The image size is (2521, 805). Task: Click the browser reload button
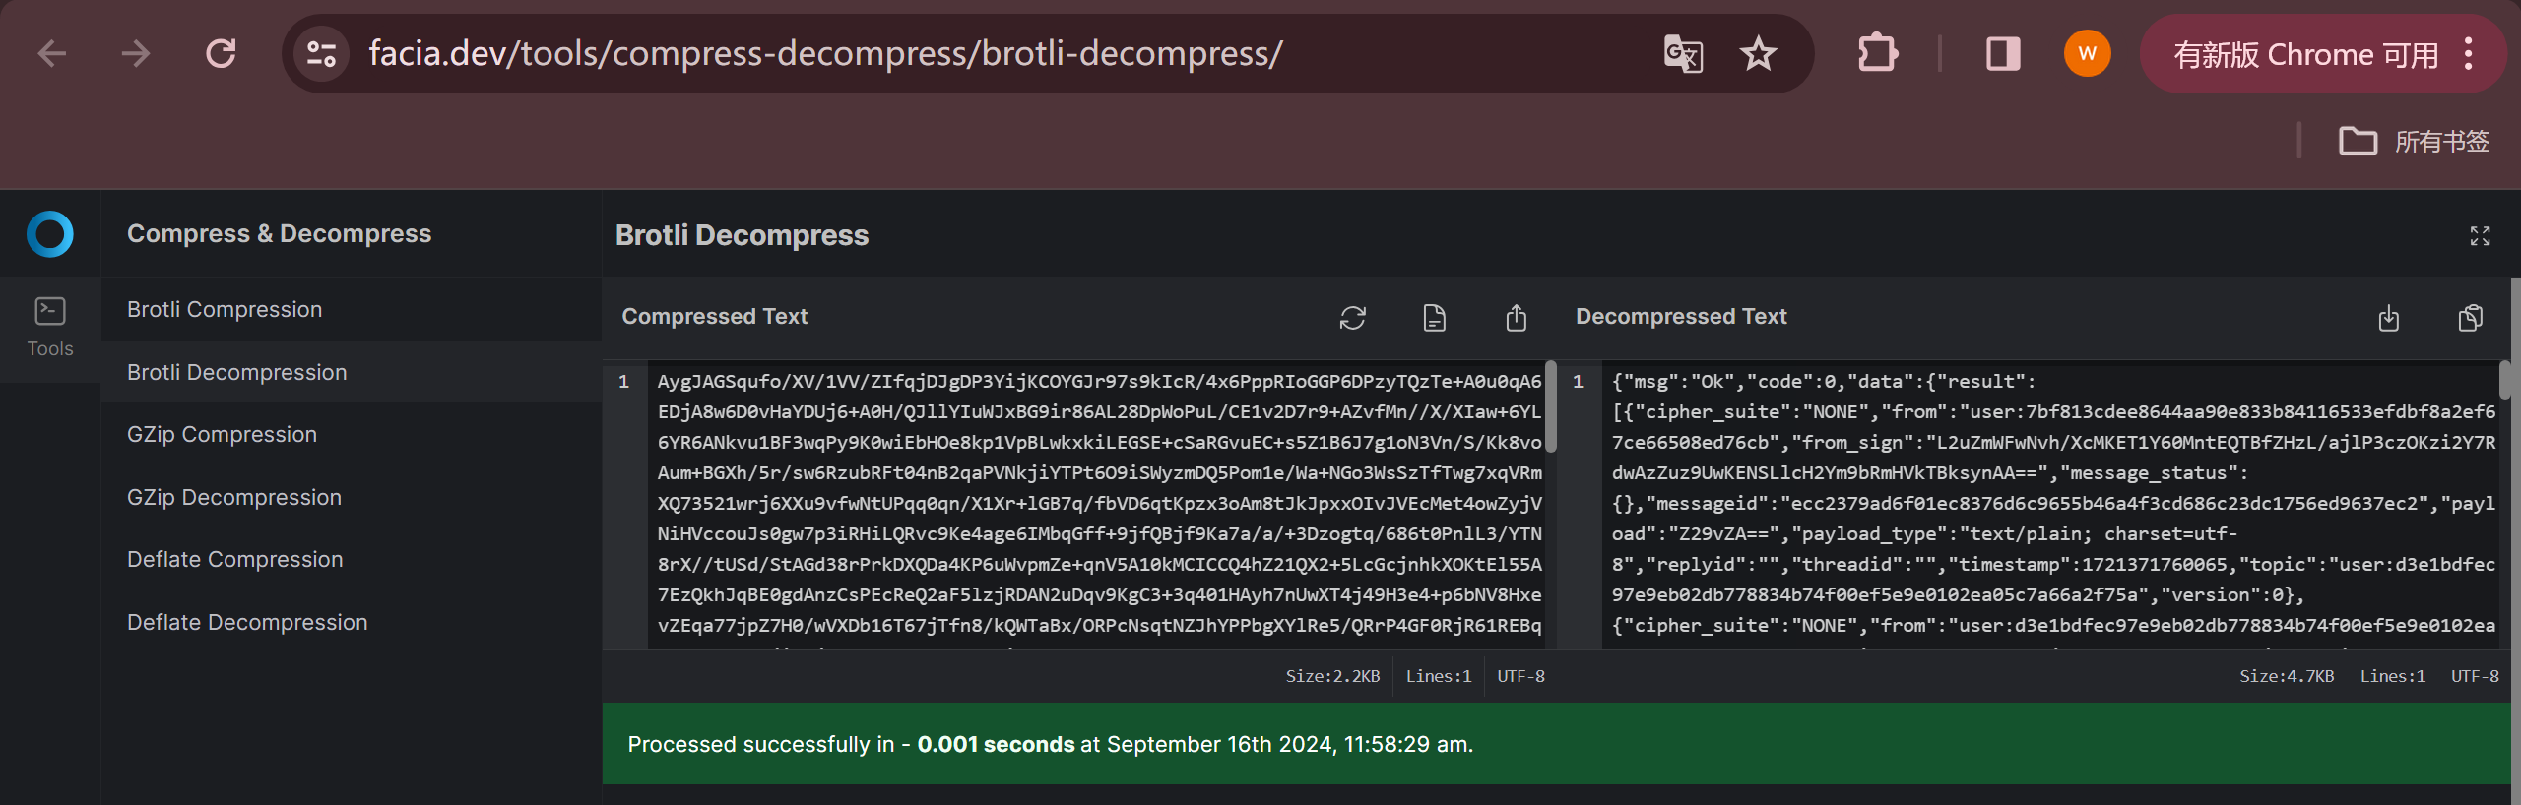point(221,53)
